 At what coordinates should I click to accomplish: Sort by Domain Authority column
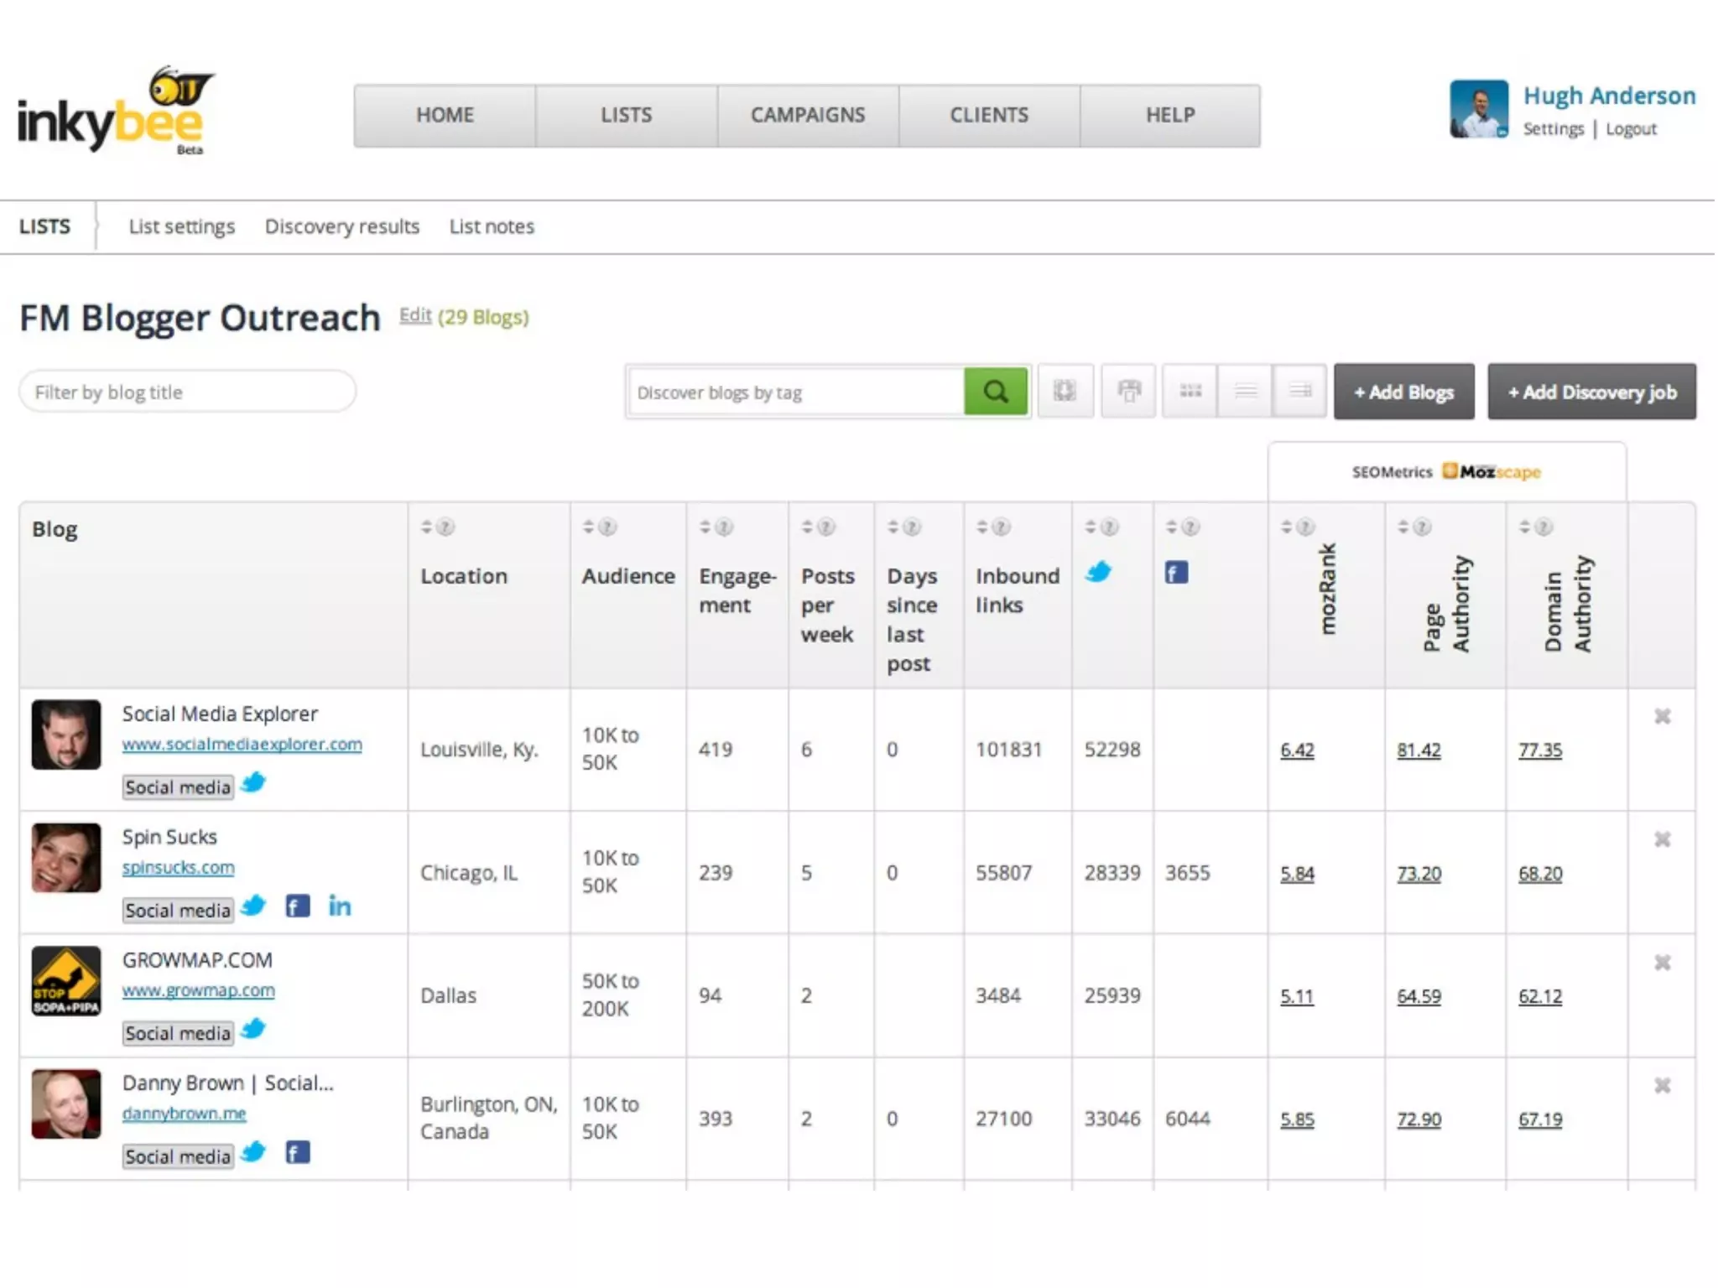(1525, 527)
